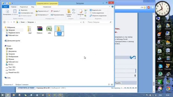Open the Delete (Удалить) dropdown

[55, 11]
